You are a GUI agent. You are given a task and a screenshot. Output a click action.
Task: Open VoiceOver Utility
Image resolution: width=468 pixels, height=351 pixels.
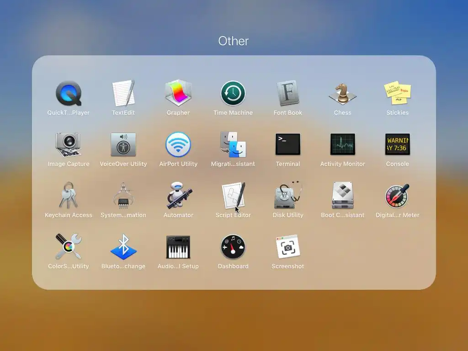coord(123,144)
